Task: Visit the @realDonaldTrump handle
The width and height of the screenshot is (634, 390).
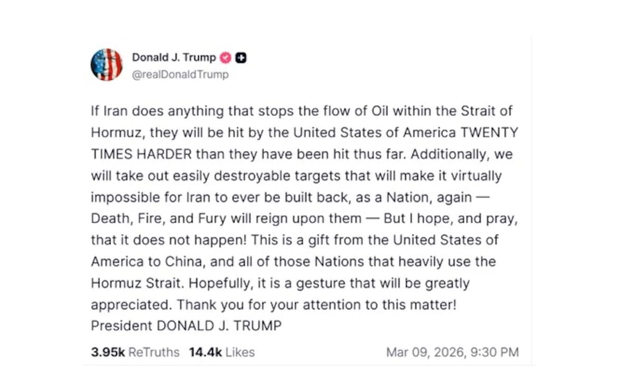Action: [x=180, y=74]
